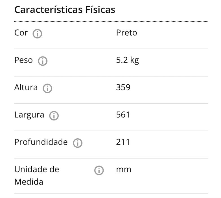The width and height of the screenshot is (221, 198).
Task: Select the 561 width value
Action: pos(123,115)
